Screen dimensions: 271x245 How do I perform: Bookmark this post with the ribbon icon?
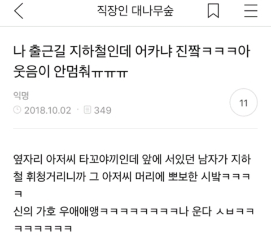213,11
